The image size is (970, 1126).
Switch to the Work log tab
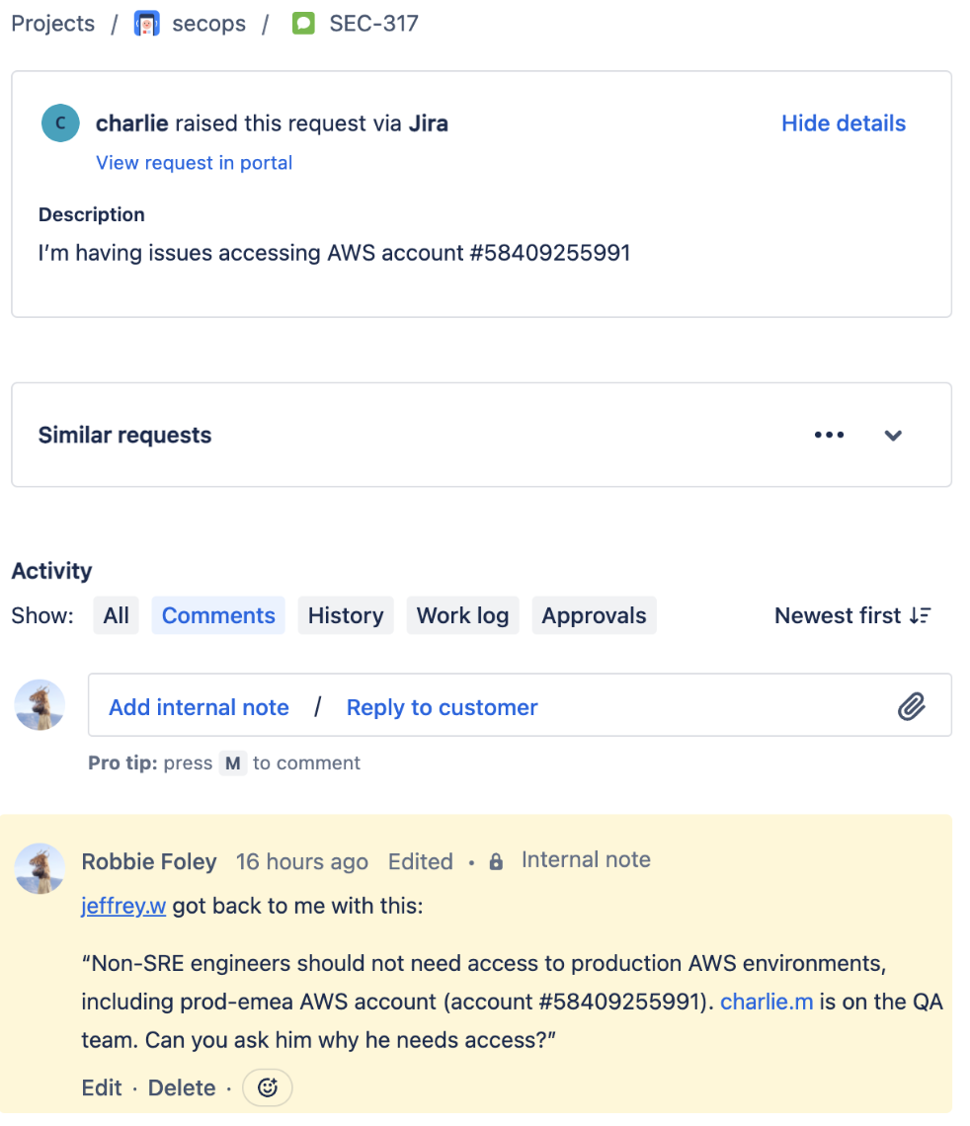pos(462,615)
